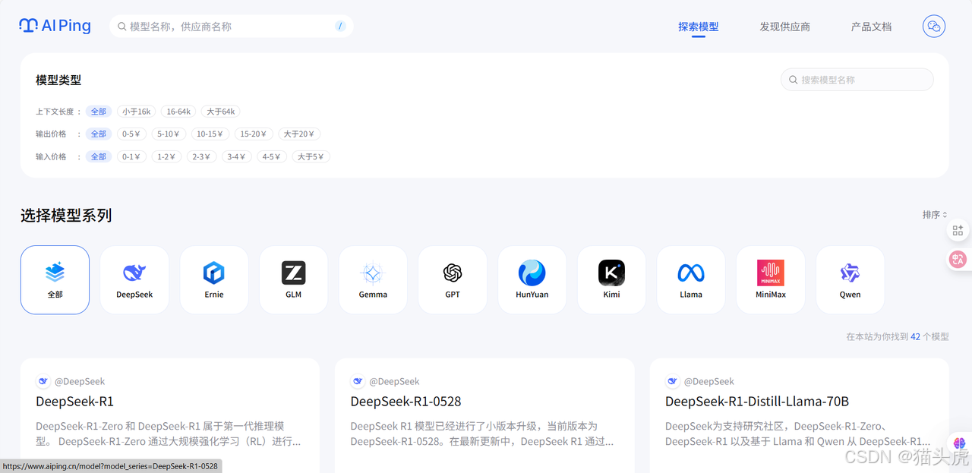Select the 全部 layers series card

coord(55,279)
